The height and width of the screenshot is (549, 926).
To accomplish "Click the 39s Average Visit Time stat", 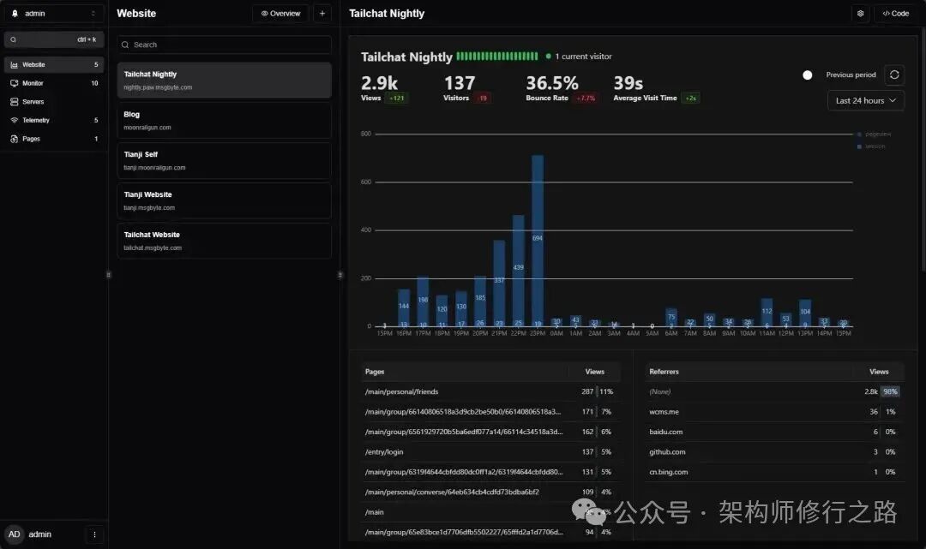I will (x=656, y=88).
